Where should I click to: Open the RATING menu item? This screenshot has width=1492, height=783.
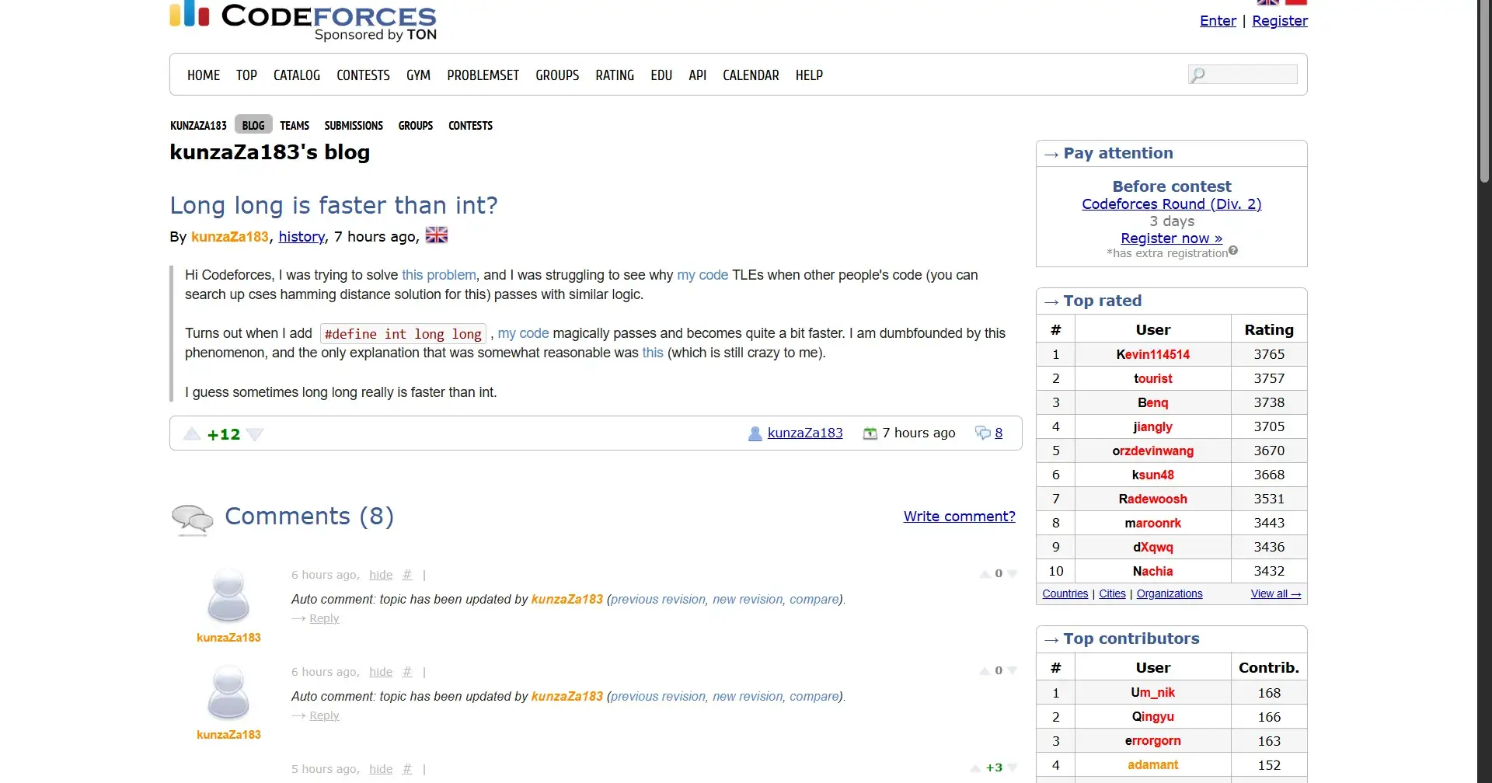coord(615,75)
